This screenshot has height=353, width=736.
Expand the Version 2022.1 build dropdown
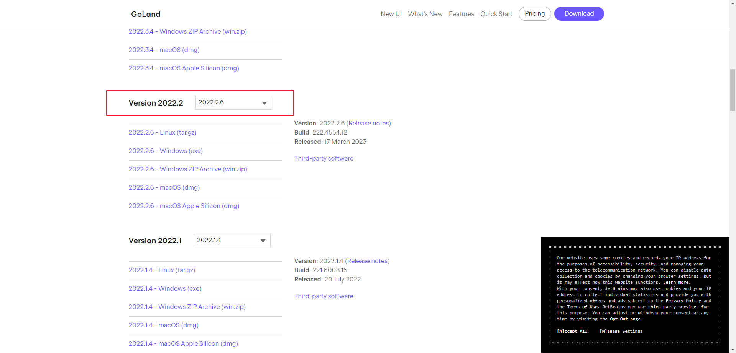[x=232, y=241]
